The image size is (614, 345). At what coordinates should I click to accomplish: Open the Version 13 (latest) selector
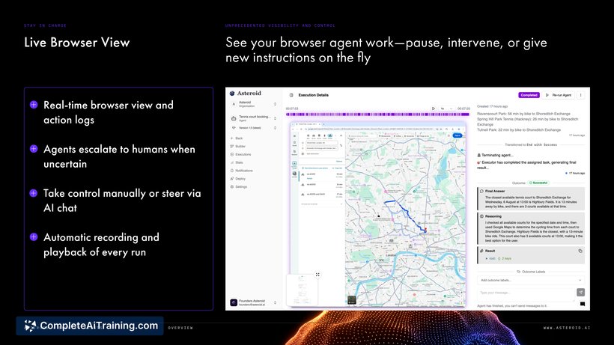[253, 128]
